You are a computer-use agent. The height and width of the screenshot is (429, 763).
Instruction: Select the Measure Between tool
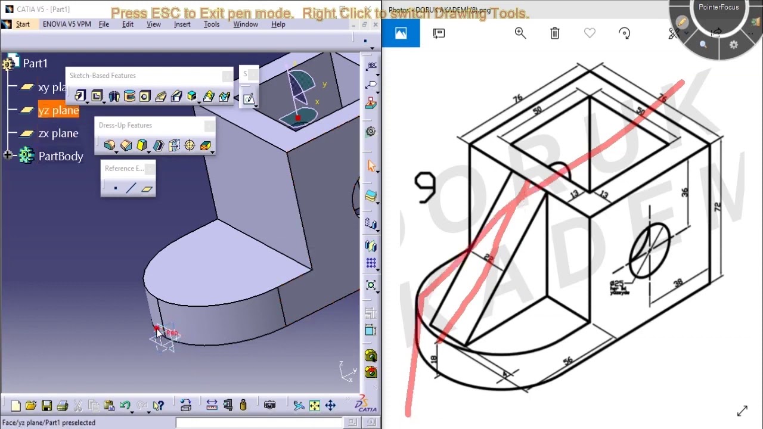(x=212, y=406)
